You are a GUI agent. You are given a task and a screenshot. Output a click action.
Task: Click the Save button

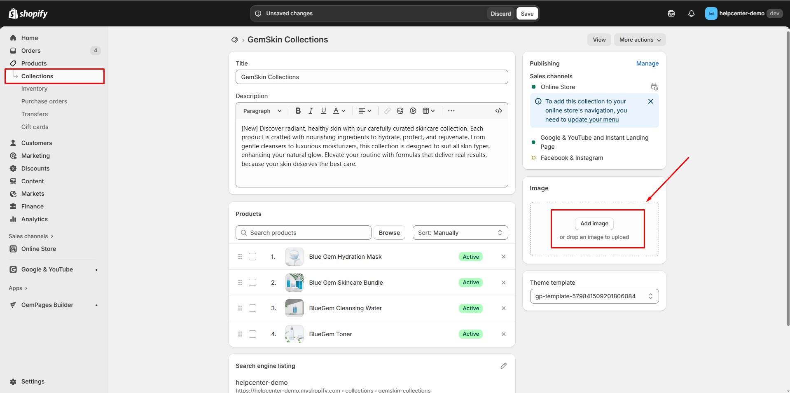[527, 14]
